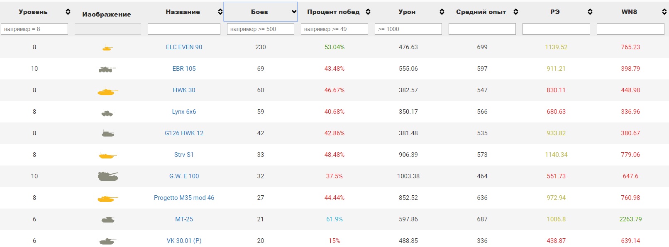Sort by Боев using header arrow

[x=294, y=12]
